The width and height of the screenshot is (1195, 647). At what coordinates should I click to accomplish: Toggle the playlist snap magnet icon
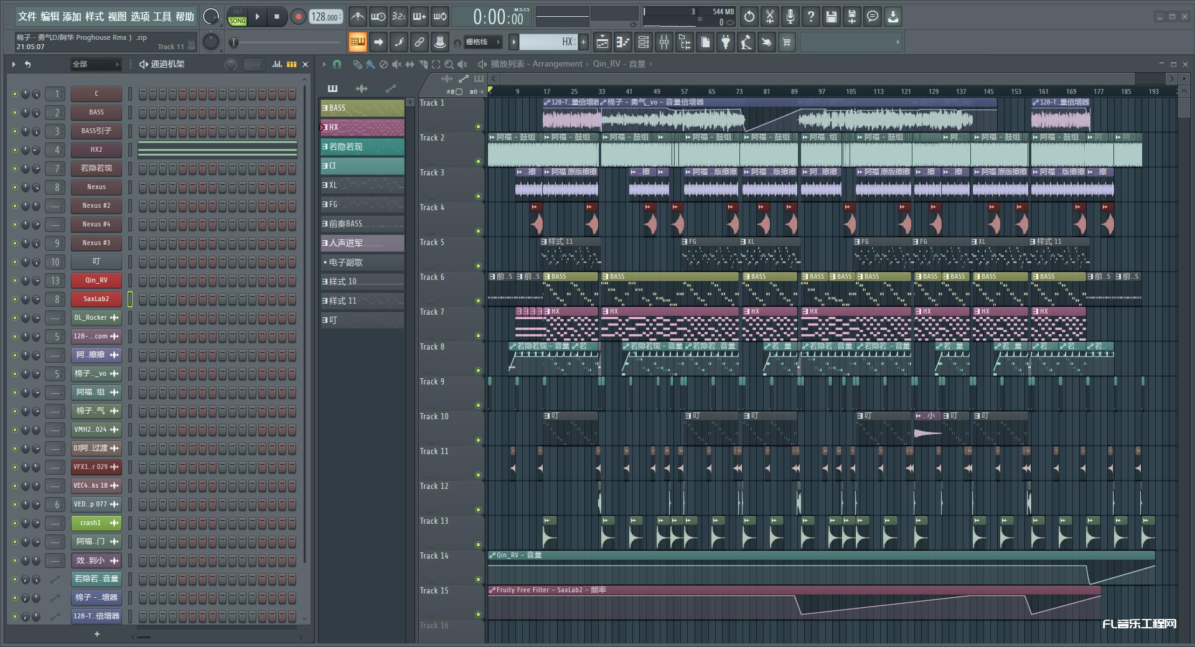click(x=337, y=64)
